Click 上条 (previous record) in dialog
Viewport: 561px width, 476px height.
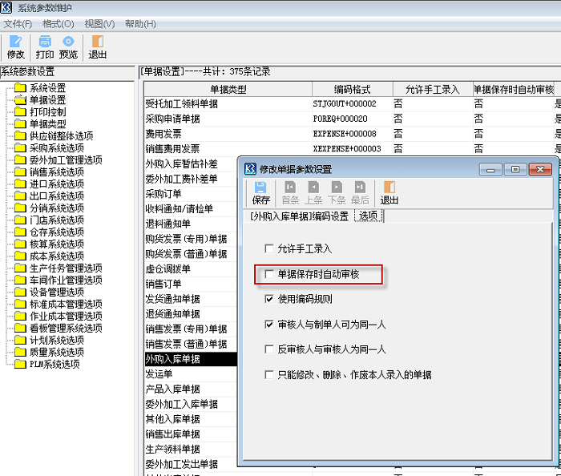[x=313, y=193]
